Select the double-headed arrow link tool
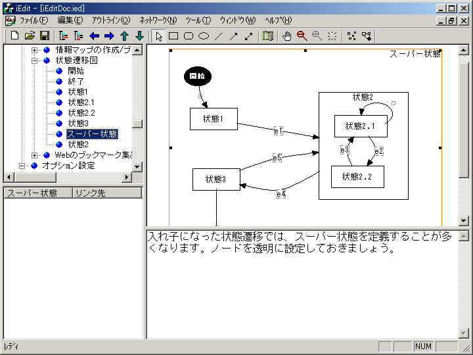473x355 pixels. [x=249, y=35]
